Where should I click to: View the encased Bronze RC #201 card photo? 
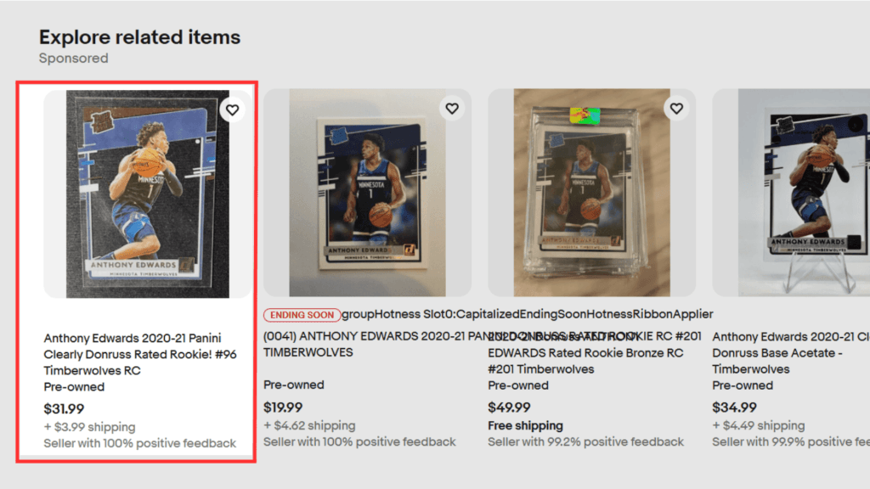591,193
